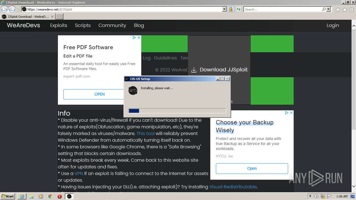Click the Guidelines footer link
356x200 pixels.
[165, 58]
